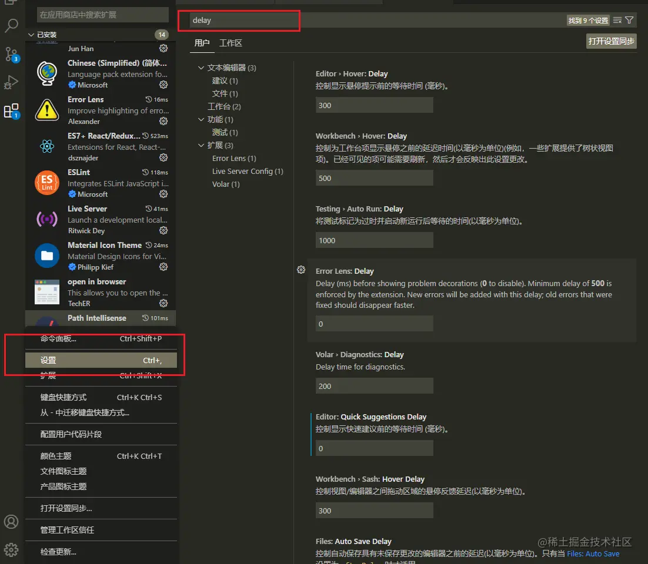648x564 pixels.
Task: Open manage gear for ES7+ React/Redux extension
Action: pos(163,157)
